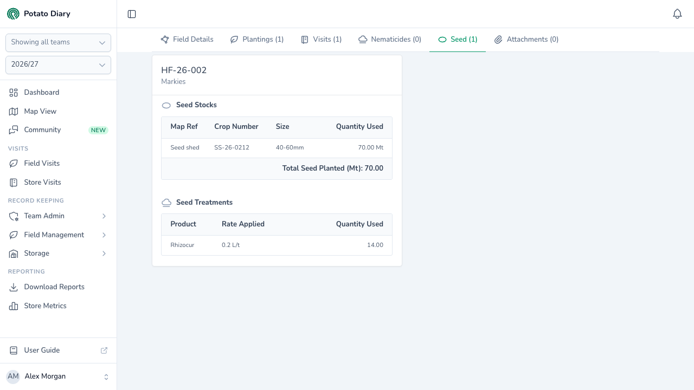This screenshot has height=390, width=694.
Task: Click the Potato Diary logo icon
Action: 13,14
